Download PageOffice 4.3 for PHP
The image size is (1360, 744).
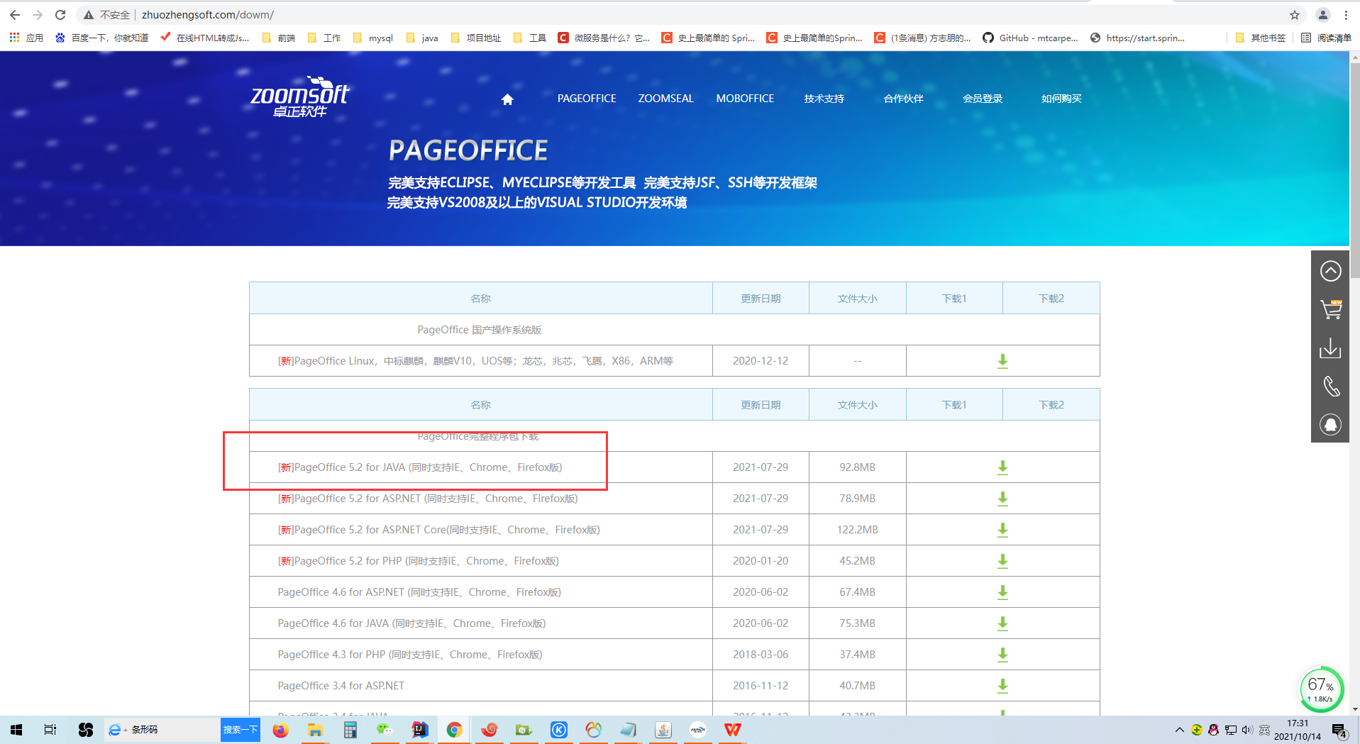tap(1002, 655)
